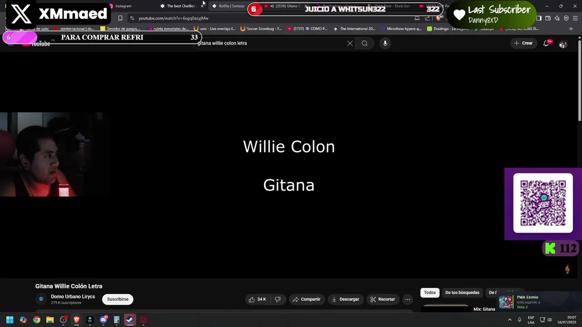Open Servidor de juegos bookmark
Screen dimensions: 582x327
coord(120,29)
